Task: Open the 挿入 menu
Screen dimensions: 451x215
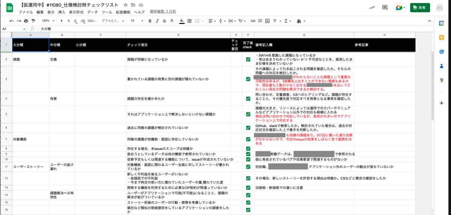Action: [62, 12]
